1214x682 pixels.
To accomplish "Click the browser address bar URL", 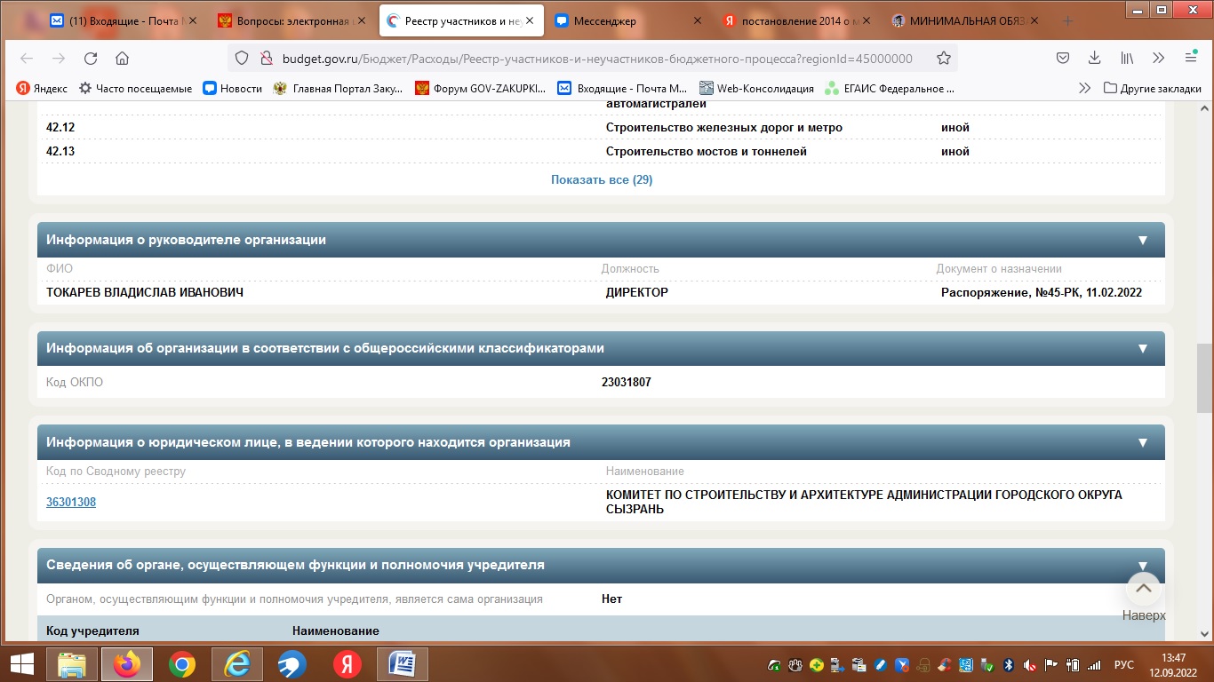I will pyautogui.click(x=595, y=59).
